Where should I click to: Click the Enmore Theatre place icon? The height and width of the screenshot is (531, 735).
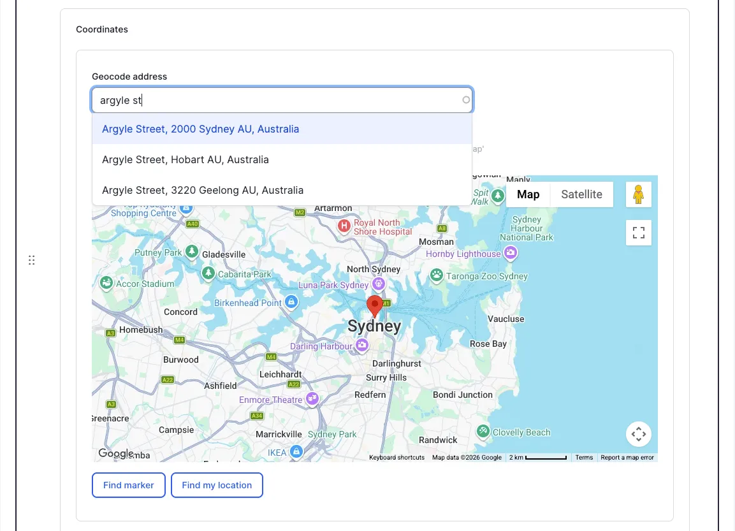[312, 399]
